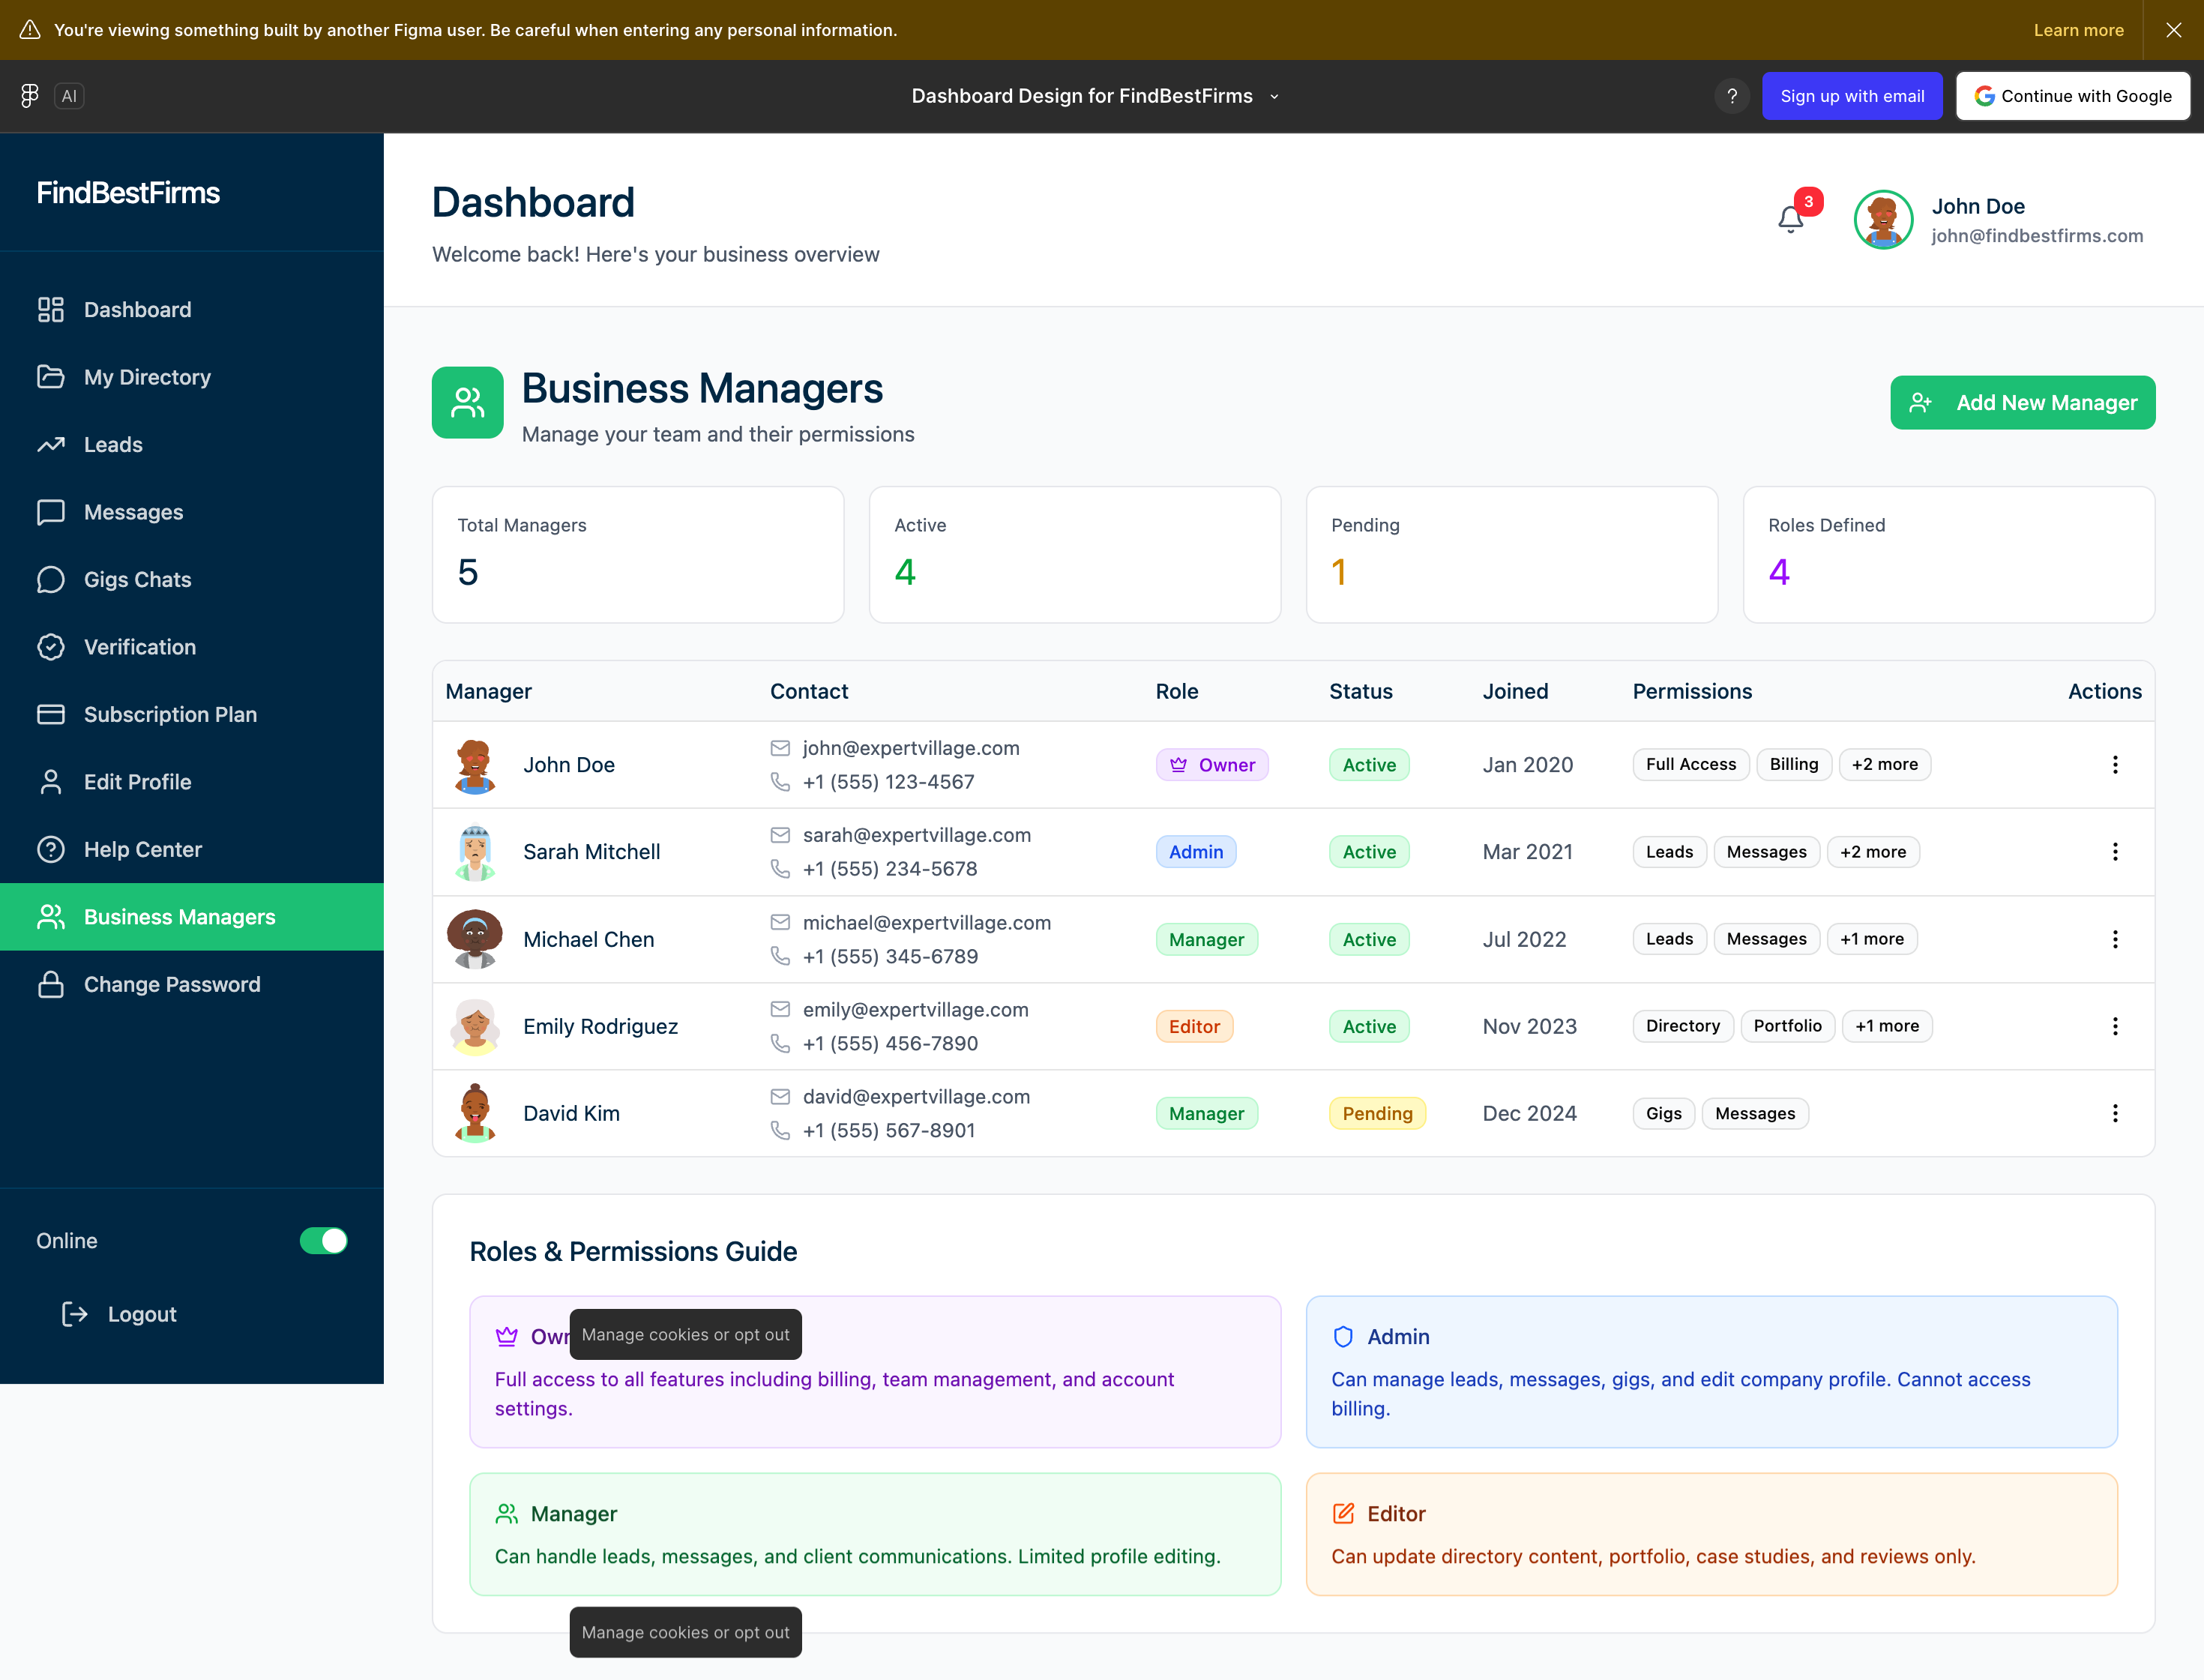Open Subscription Plan from the sidebar
The width and height of the screenshot is (2204, 1680).
170,714
